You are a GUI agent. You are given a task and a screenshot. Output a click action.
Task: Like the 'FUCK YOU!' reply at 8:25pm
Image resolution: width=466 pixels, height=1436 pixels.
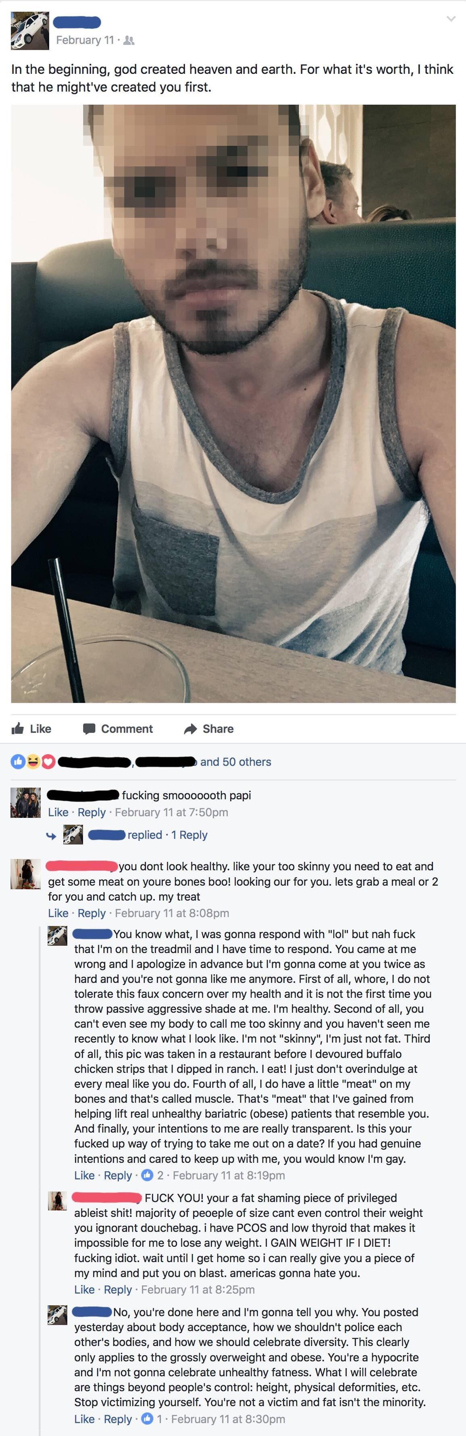pos(84,1290)
